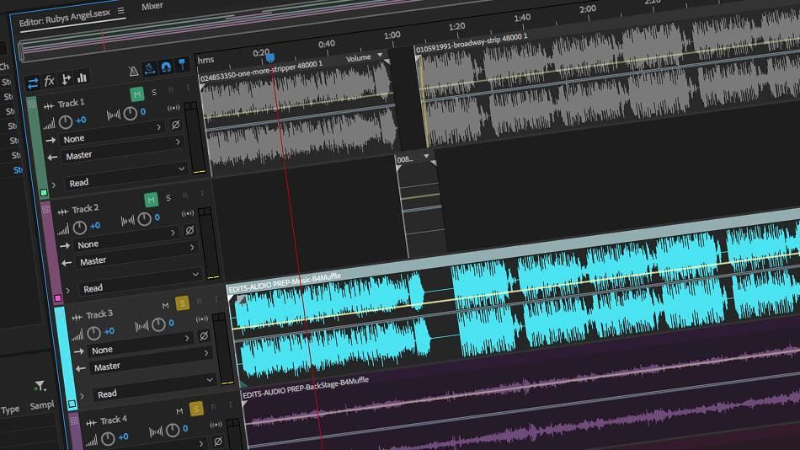The image size is (800, 450).
Task: Invert polarity on Track 1
Action: (x=175, y=124)
